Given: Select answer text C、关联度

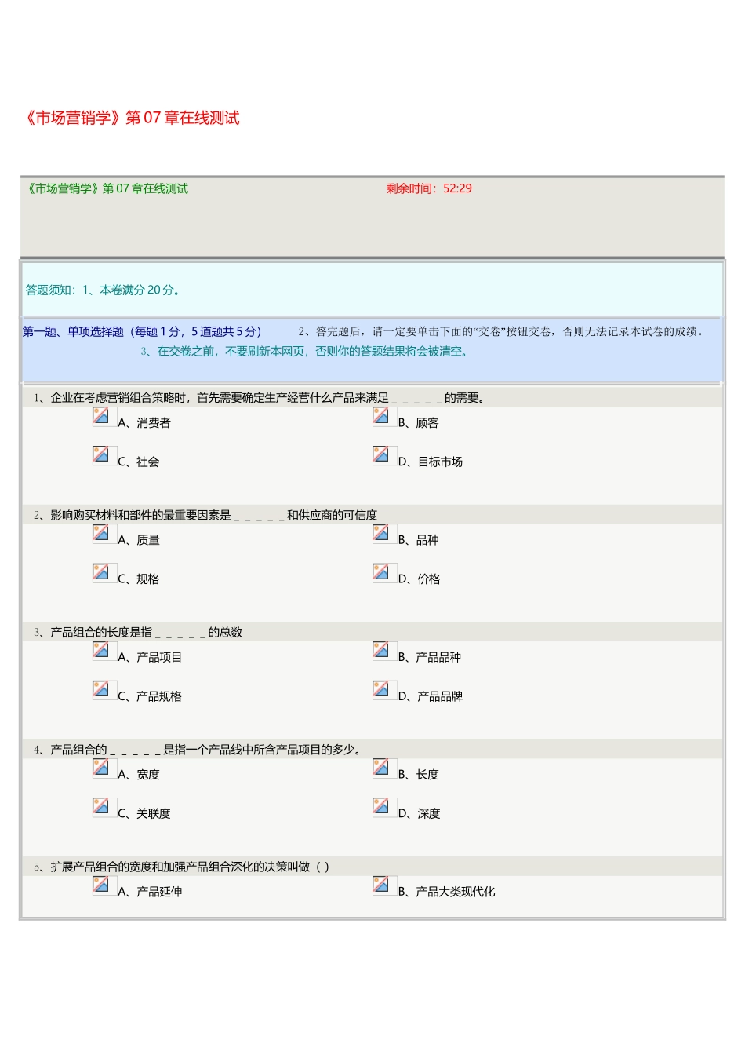Looking at the screenshot, I should pyautogui.click(x=144, y=814).
